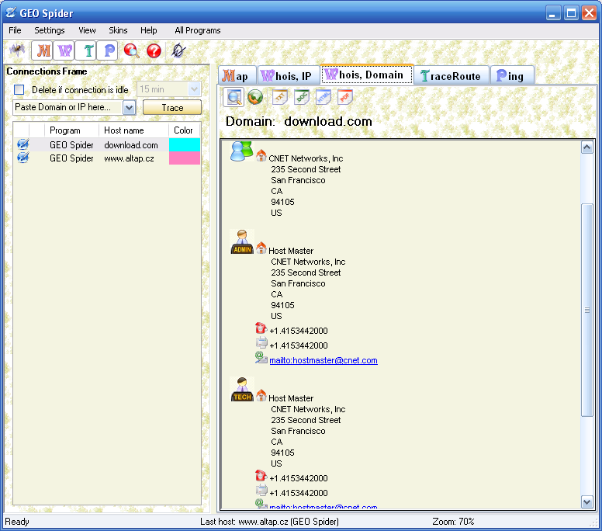Click the vertical scrollbar thumb in Whois panel
Screen dimensions: 602x531
(x=586, y=310)
